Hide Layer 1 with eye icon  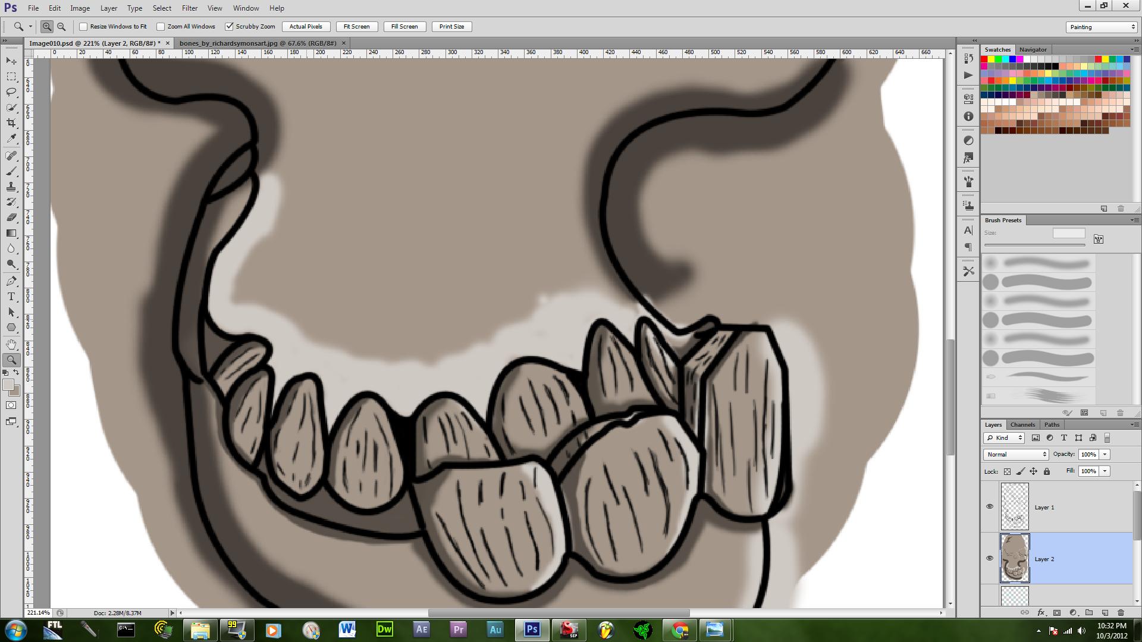coord(990,507)
